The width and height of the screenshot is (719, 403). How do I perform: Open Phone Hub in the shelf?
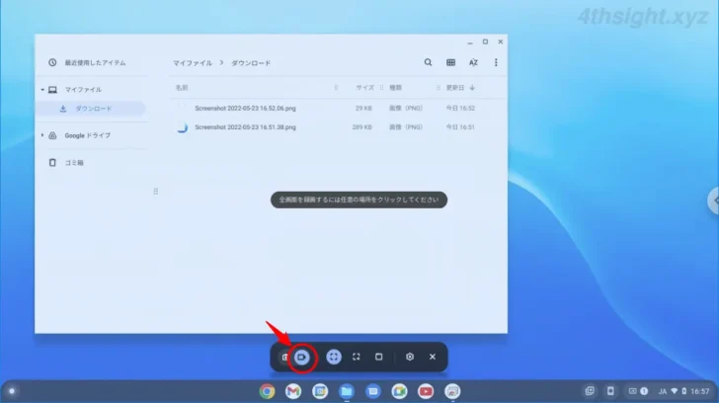tap(610, 391)
